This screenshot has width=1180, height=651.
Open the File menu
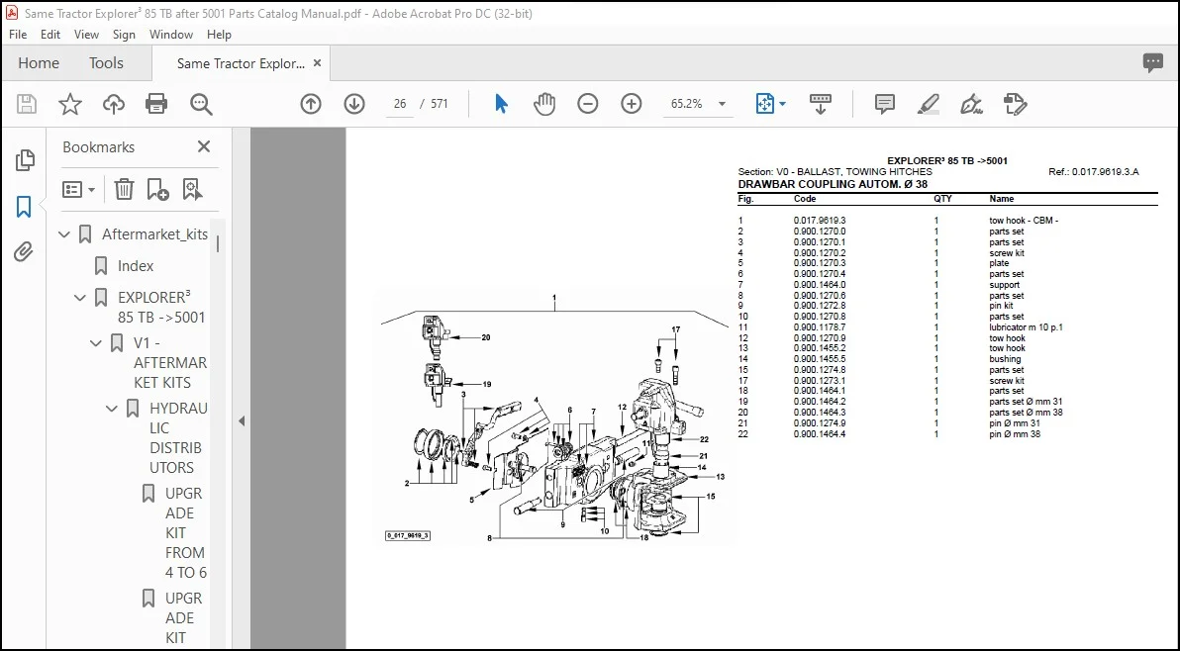point(18,35)
